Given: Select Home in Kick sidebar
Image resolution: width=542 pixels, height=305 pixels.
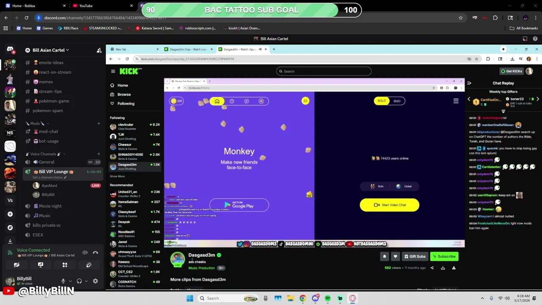Looking at the screenshot, I should tap(123, 85).
